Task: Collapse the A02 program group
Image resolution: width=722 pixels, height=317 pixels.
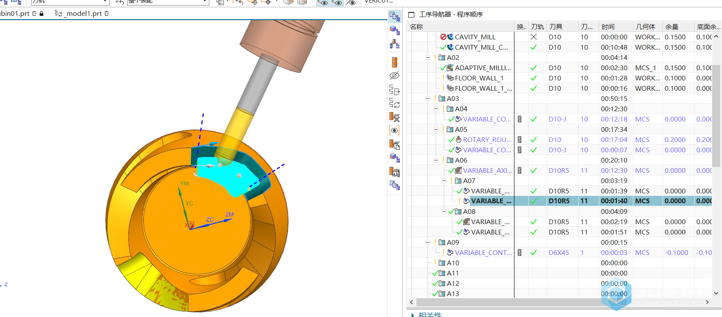Action: click(428, 57)
